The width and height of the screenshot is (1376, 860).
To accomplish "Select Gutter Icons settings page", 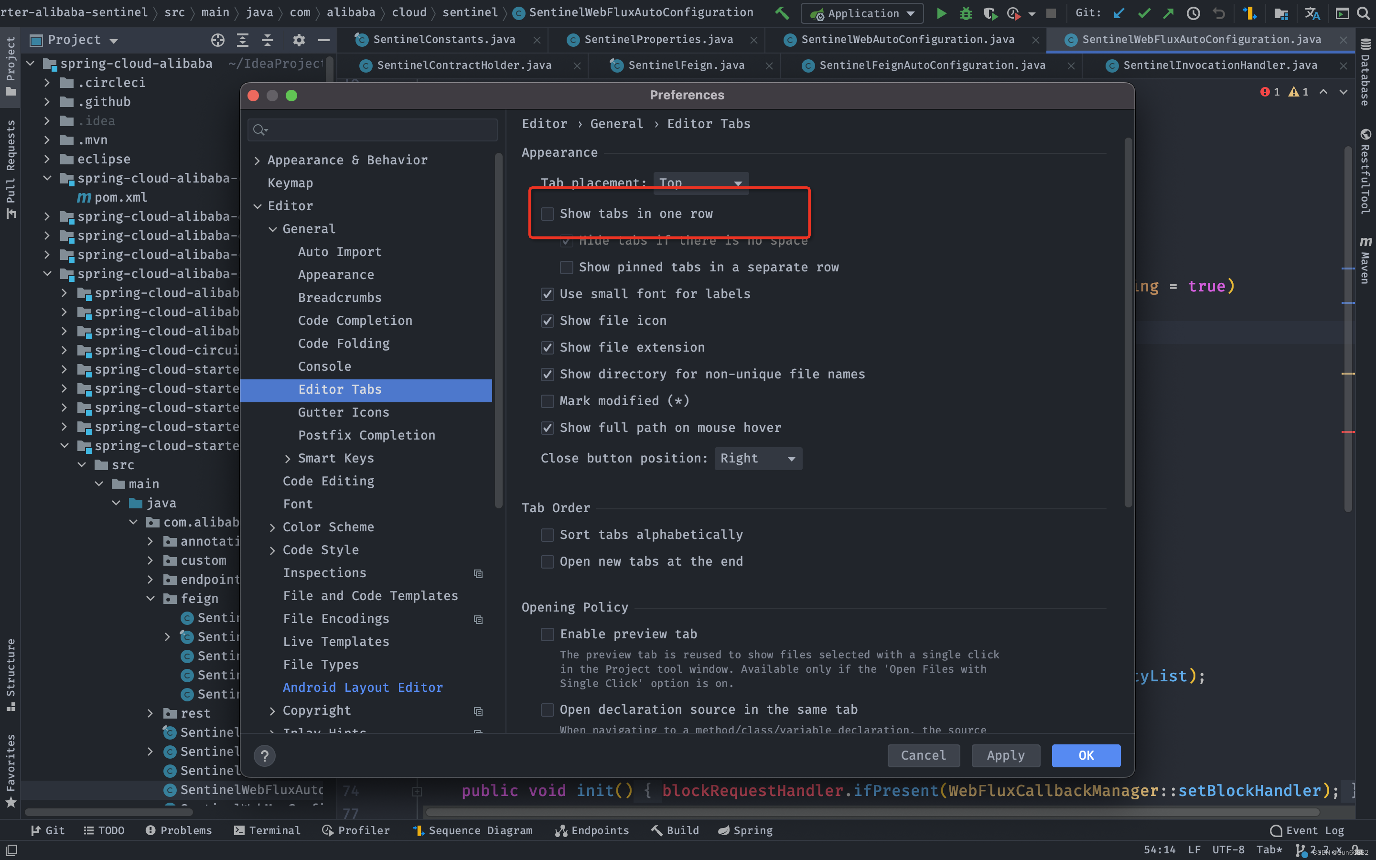I will [344, 412].
